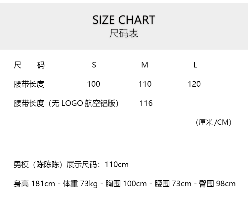Click the 身高 181cm measurement
The image size is (248, 218).
tap(34, 184)
